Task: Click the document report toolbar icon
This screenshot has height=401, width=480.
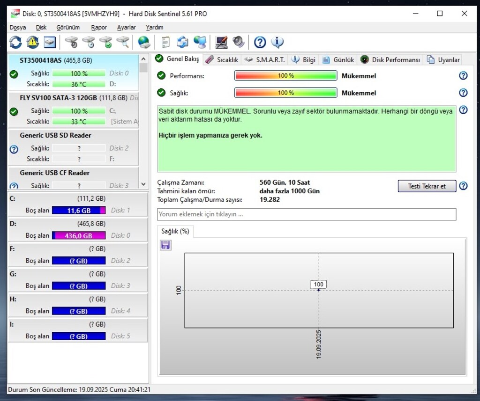Action: (165, 42)
